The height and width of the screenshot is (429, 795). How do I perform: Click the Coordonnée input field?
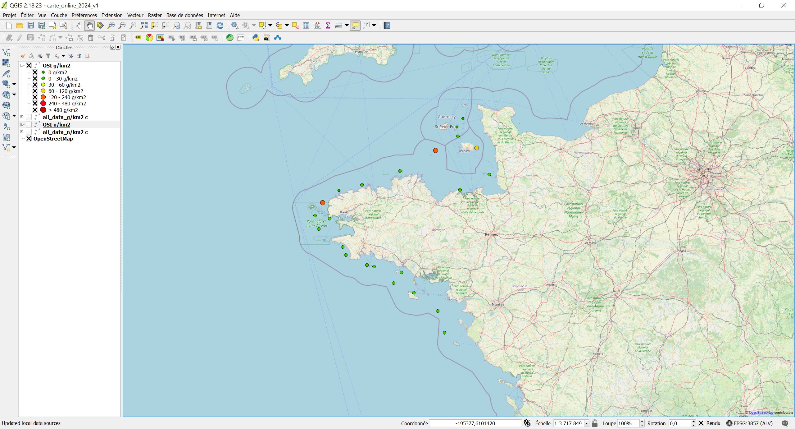pos(475,423)
